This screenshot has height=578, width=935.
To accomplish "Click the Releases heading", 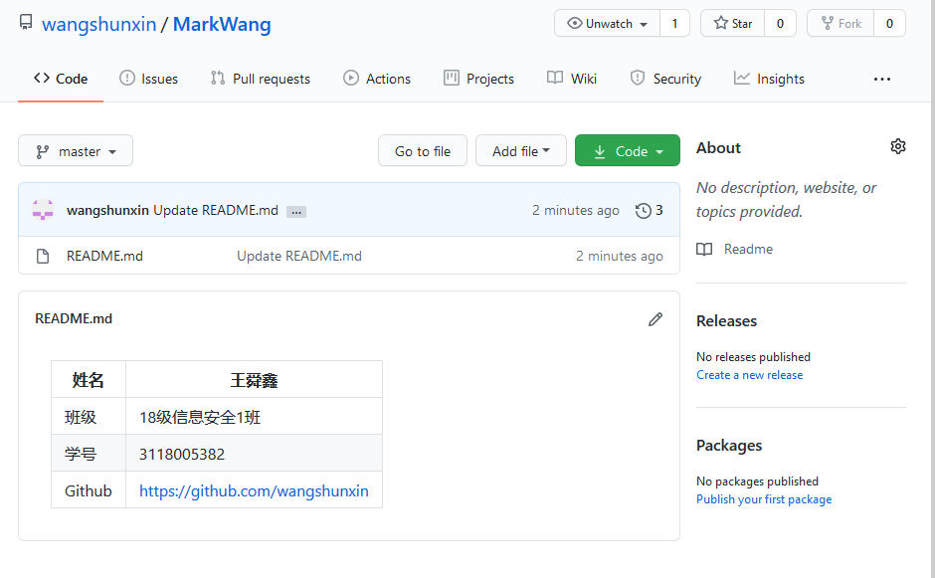I will [x=726, y=321].
